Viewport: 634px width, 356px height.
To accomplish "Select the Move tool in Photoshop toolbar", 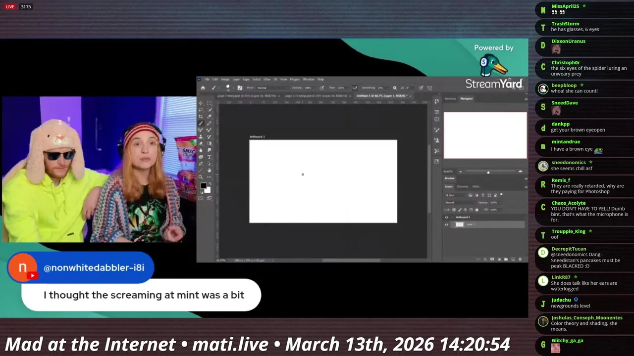I will click(x=201, y=103).
